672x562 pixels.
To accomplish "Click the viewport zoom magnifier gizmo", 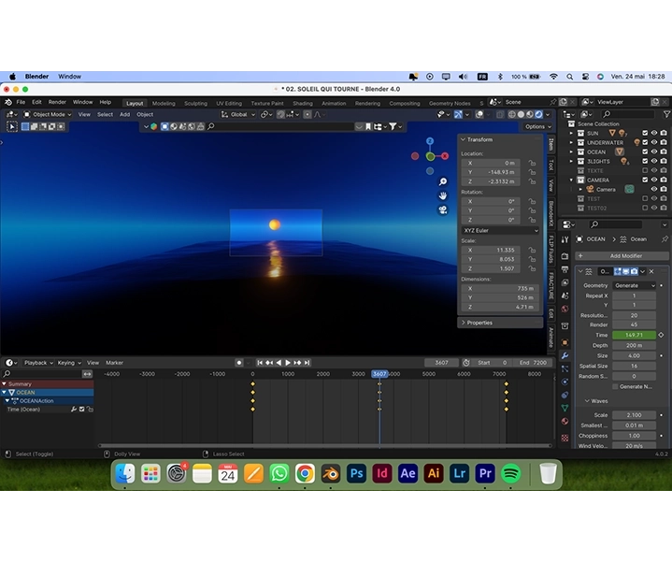I will pyautogui.click(x=443, y=181).
